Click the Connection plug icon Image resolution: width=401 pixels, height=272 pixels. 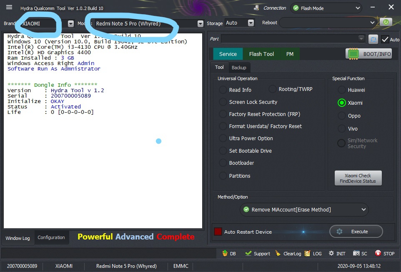tap(256, 8)
